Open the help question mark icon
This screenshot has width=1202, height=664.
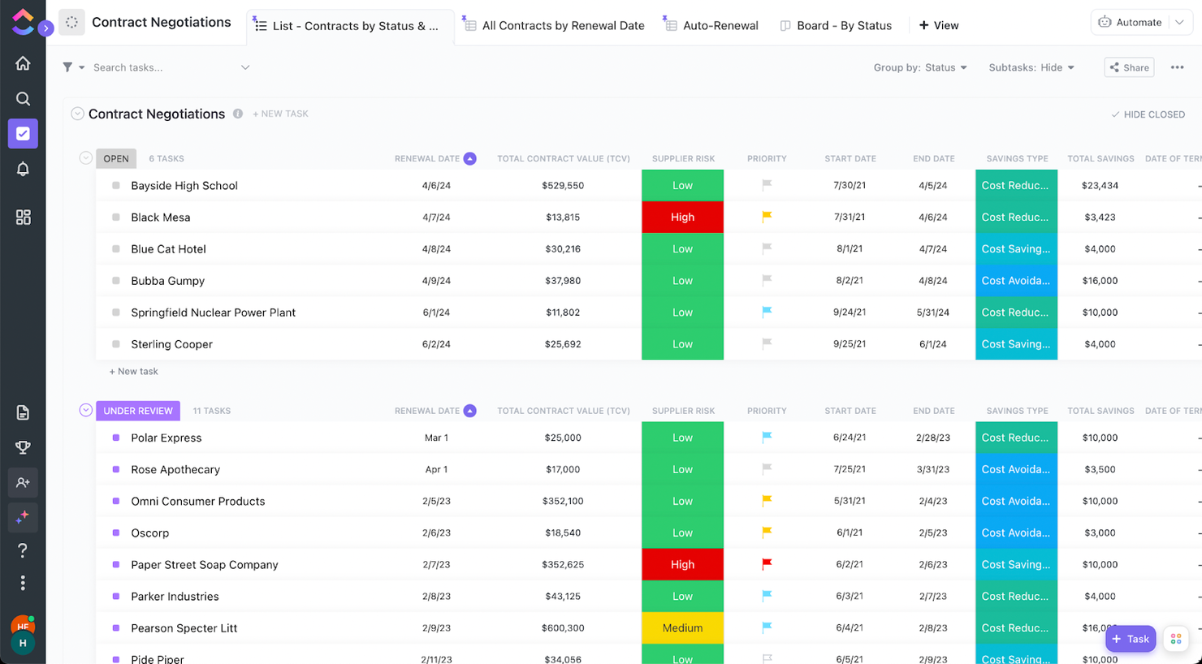23,550
